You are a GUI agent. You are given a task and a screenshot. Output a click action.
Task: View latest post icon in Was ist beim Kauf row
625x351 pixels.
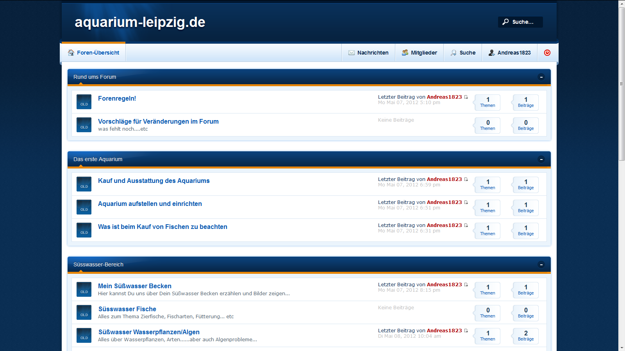(x=466, y=225)
